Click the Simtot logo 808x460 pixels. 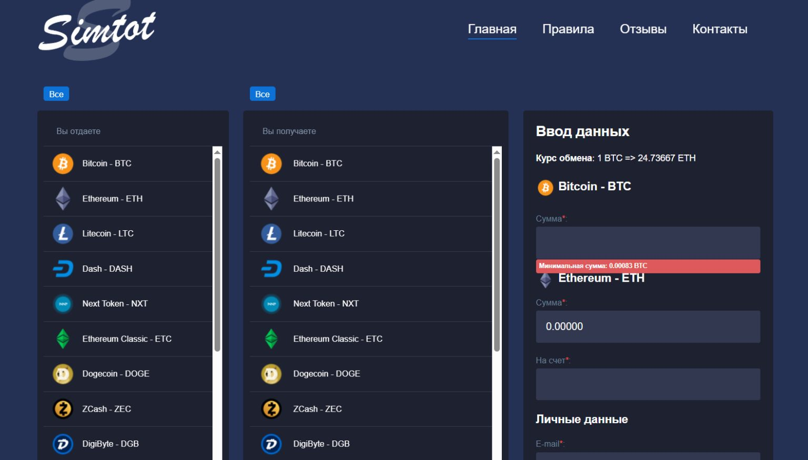pyautogui.click(x=97, y=30)
